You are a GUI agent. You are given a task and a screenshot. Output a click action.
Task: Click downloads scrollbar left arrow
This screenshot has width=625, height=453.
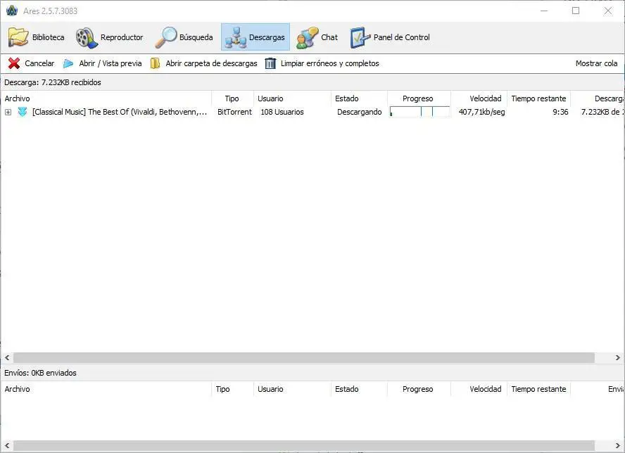pyautogui.click(x=7, y=357)
